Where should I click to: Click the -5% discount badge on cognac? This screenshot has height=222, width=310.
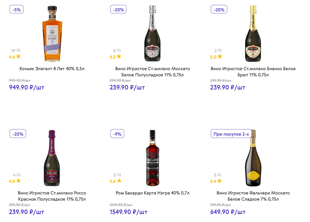pos(16,10)
